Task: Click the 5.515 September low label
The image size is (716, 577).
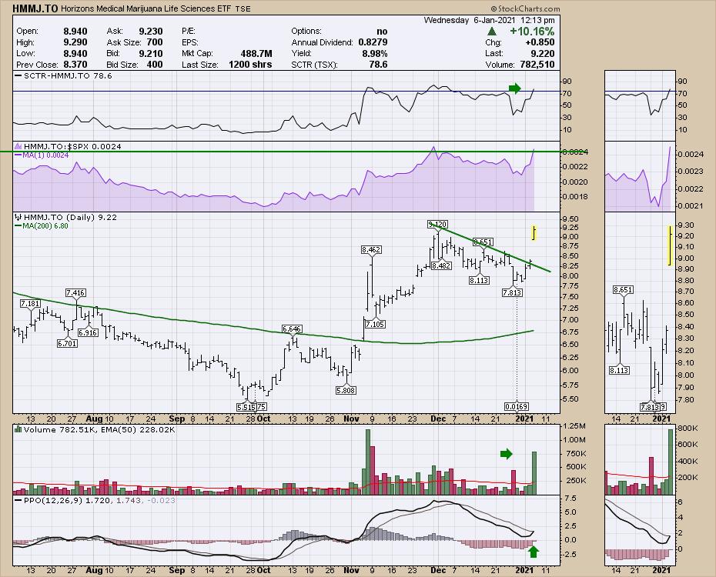Action: (246, 406)
